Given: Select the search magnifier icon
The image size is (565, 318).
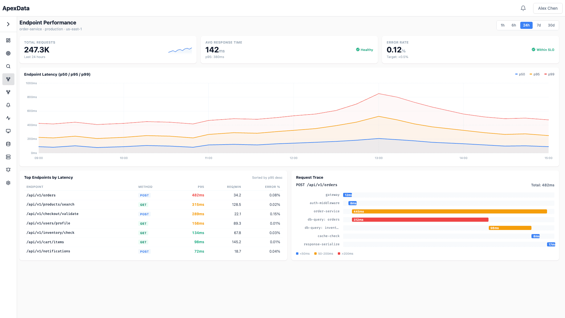Looking at the screenshot, I should [x=8, y=66].
